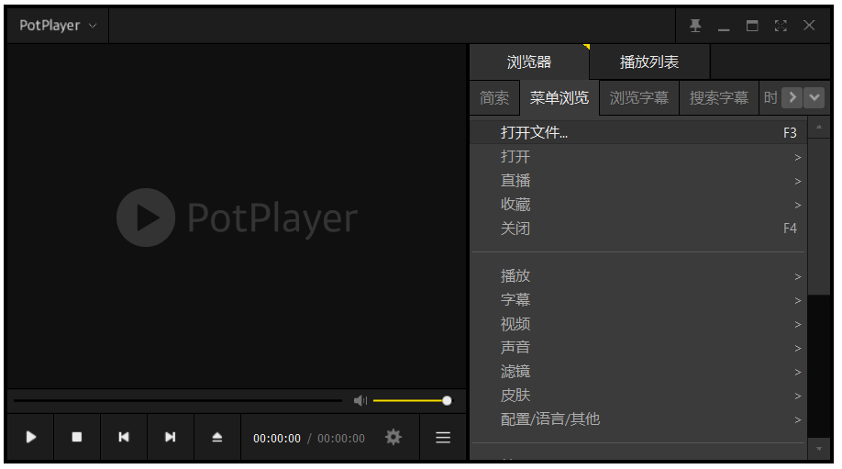Viewport: 842px width, 469px height.
Task: Click the Stop button
Action: [x=77, y=437]
